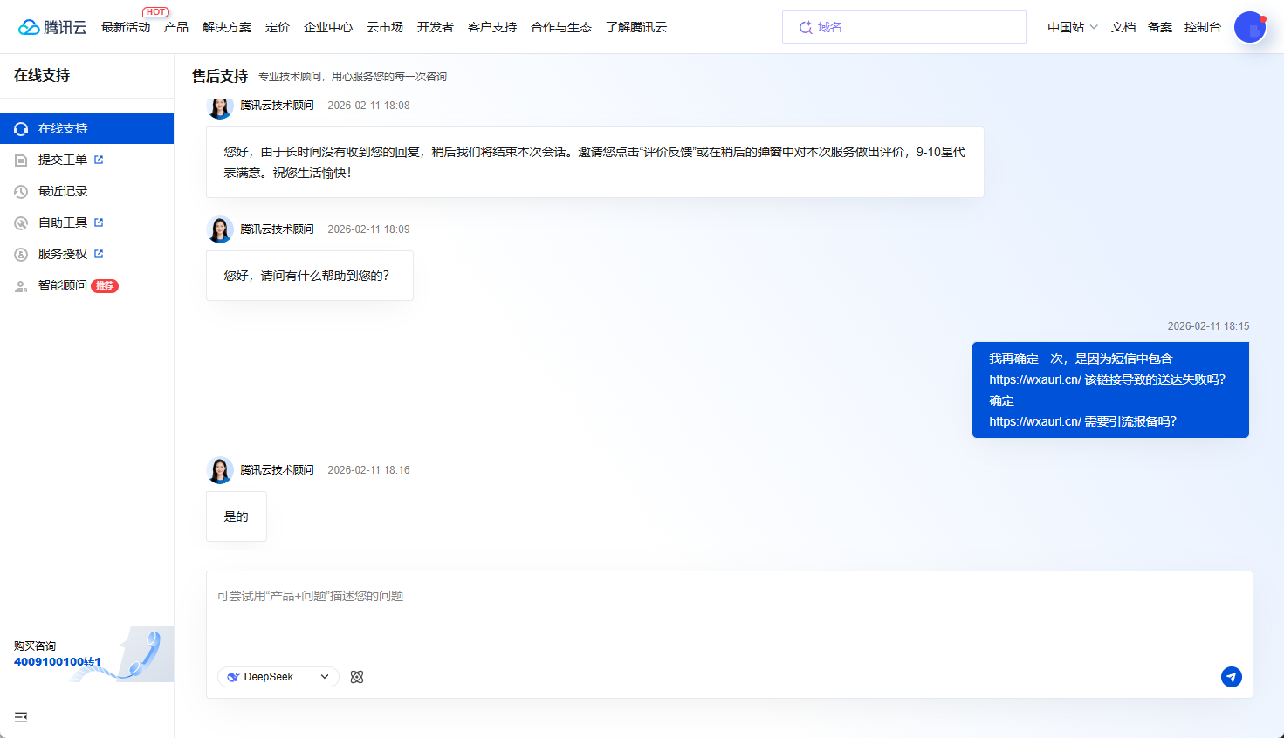Open external link icon beside 提交工单
The height and width of the screenshot is (738, 1284).
tap(99, 160)
